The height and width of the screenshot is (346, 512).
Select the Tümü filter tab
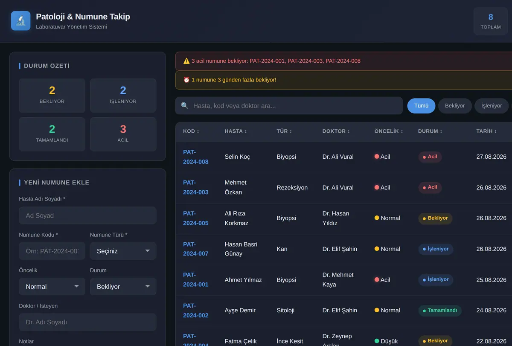pos(421,106)
